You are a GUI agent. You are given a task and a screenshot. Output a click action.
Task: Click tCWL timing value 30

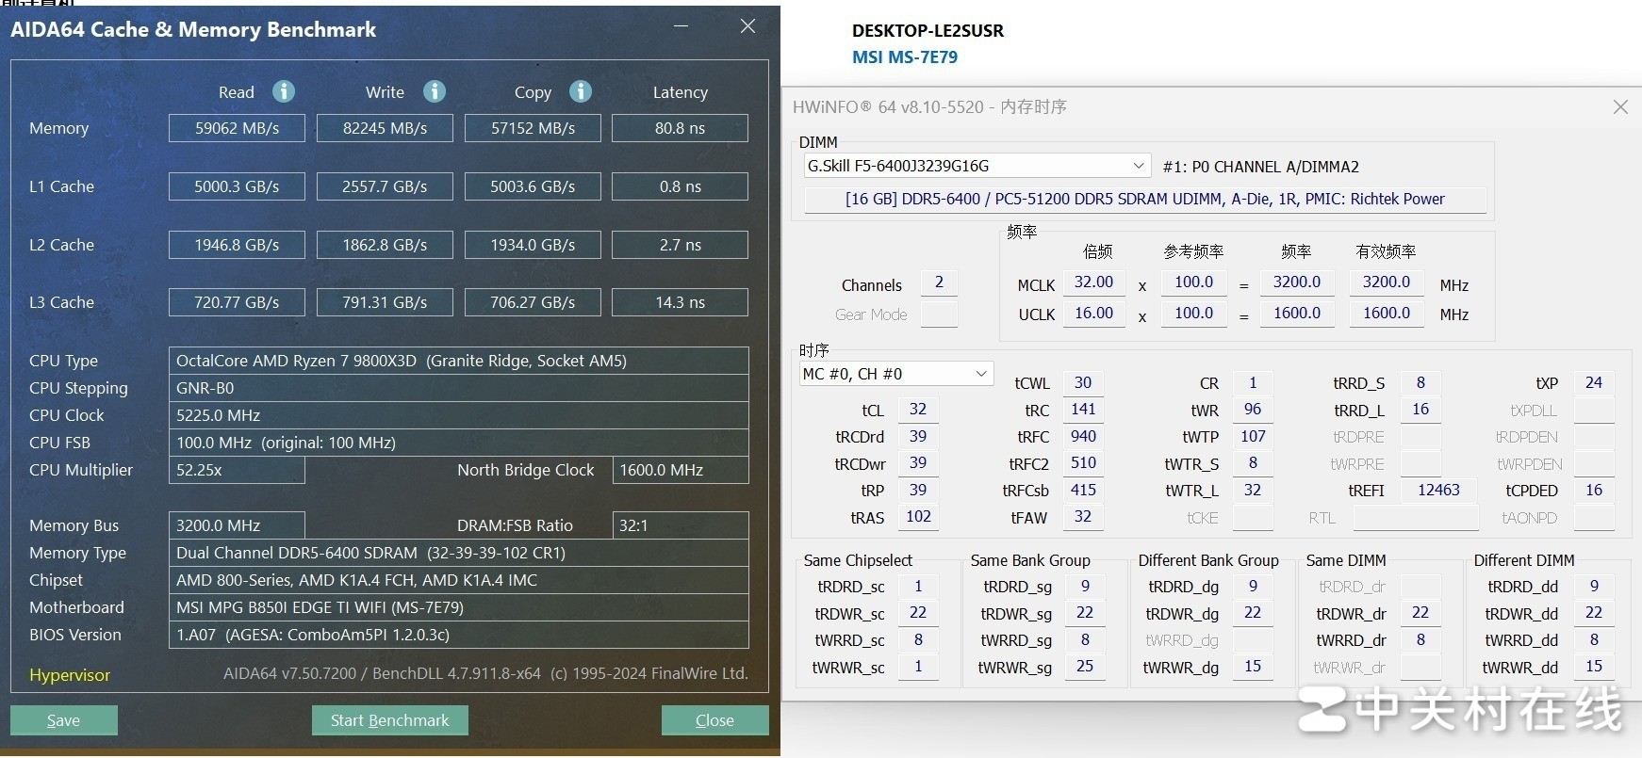[1083, 383]
